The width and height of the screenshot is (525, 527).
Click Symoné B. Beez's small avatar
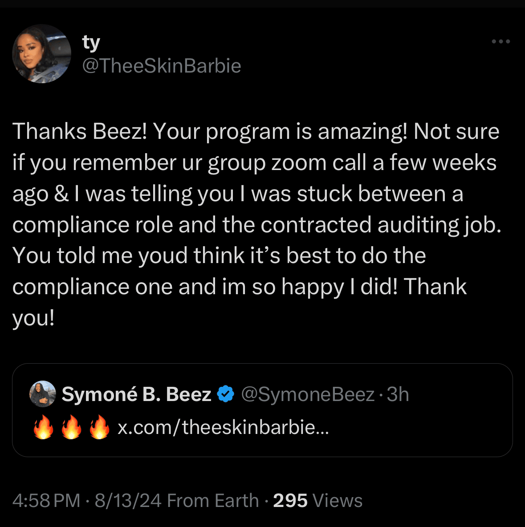[x=42, y=394]
